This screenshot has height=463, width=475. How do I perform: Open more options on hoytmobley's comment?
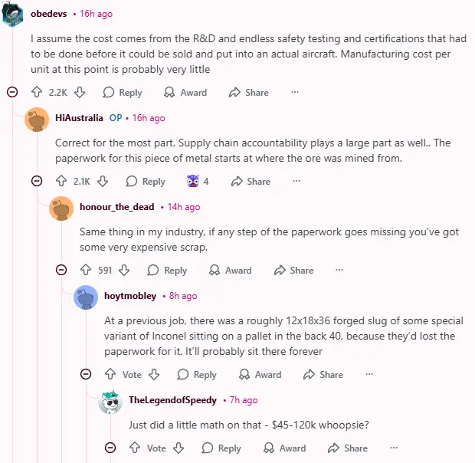[x=369, y=375]
